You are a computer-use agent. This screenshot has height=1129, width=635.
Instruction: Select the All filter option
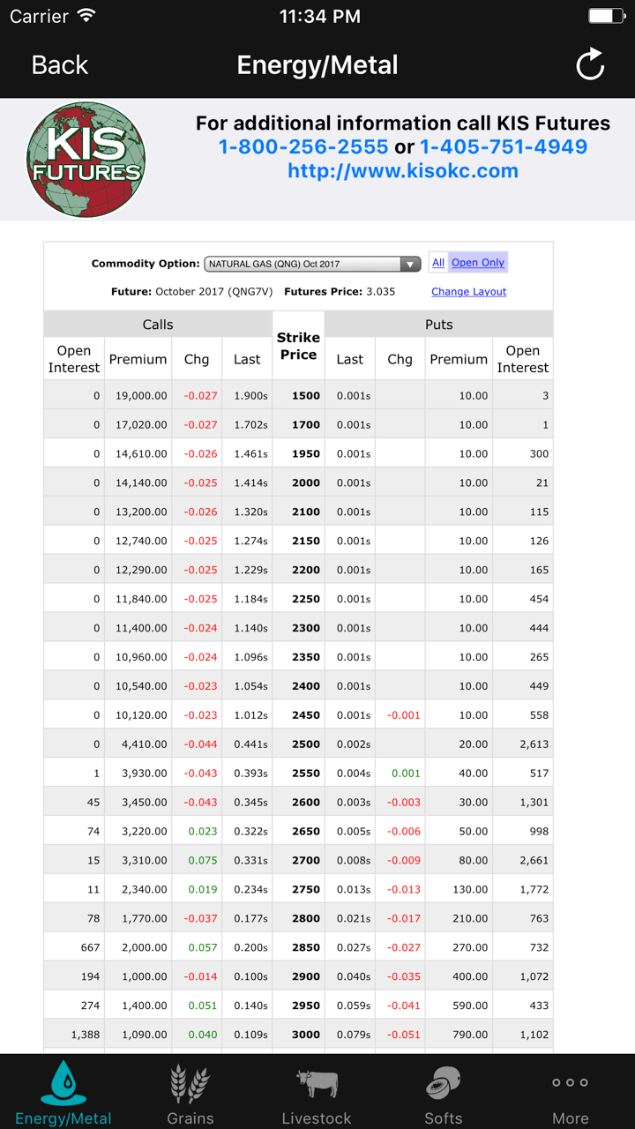438,263
